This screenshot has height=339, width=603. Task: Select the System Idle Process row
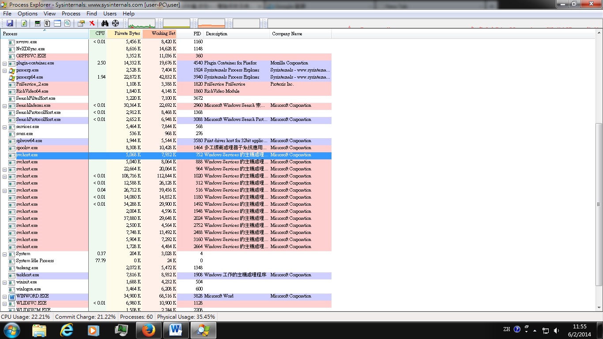click(166, 261)
